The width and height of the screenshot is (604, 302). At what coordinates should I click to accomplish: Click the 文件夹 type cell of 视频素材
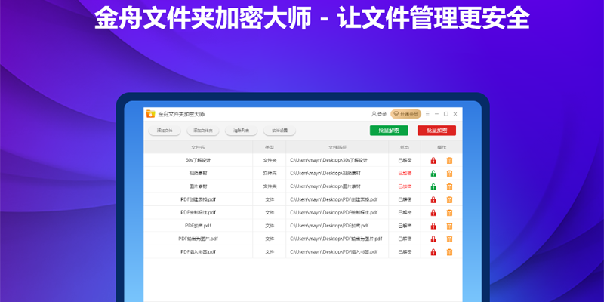(x=270, y=174)
